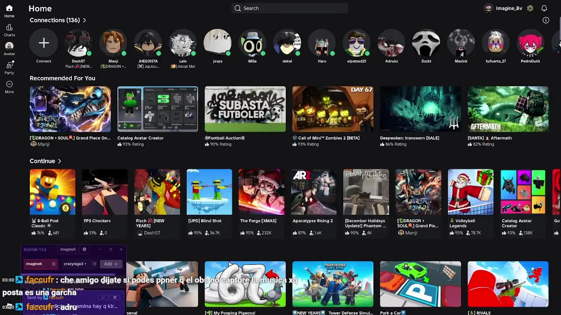
Task: Click the ImagineK button in KickTalk title bar
Action: click(68, 249)
